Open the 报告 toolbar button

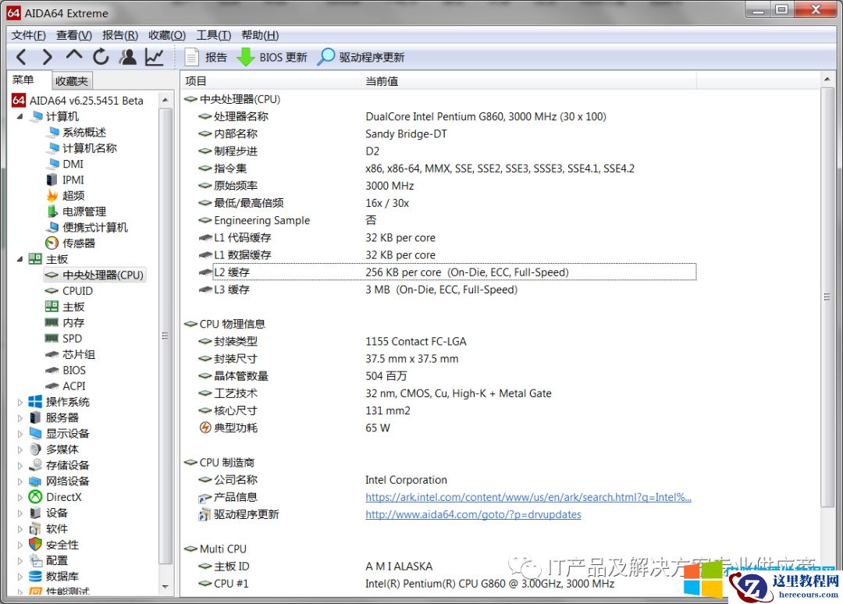pyautogui.click(x=205, y=57)
